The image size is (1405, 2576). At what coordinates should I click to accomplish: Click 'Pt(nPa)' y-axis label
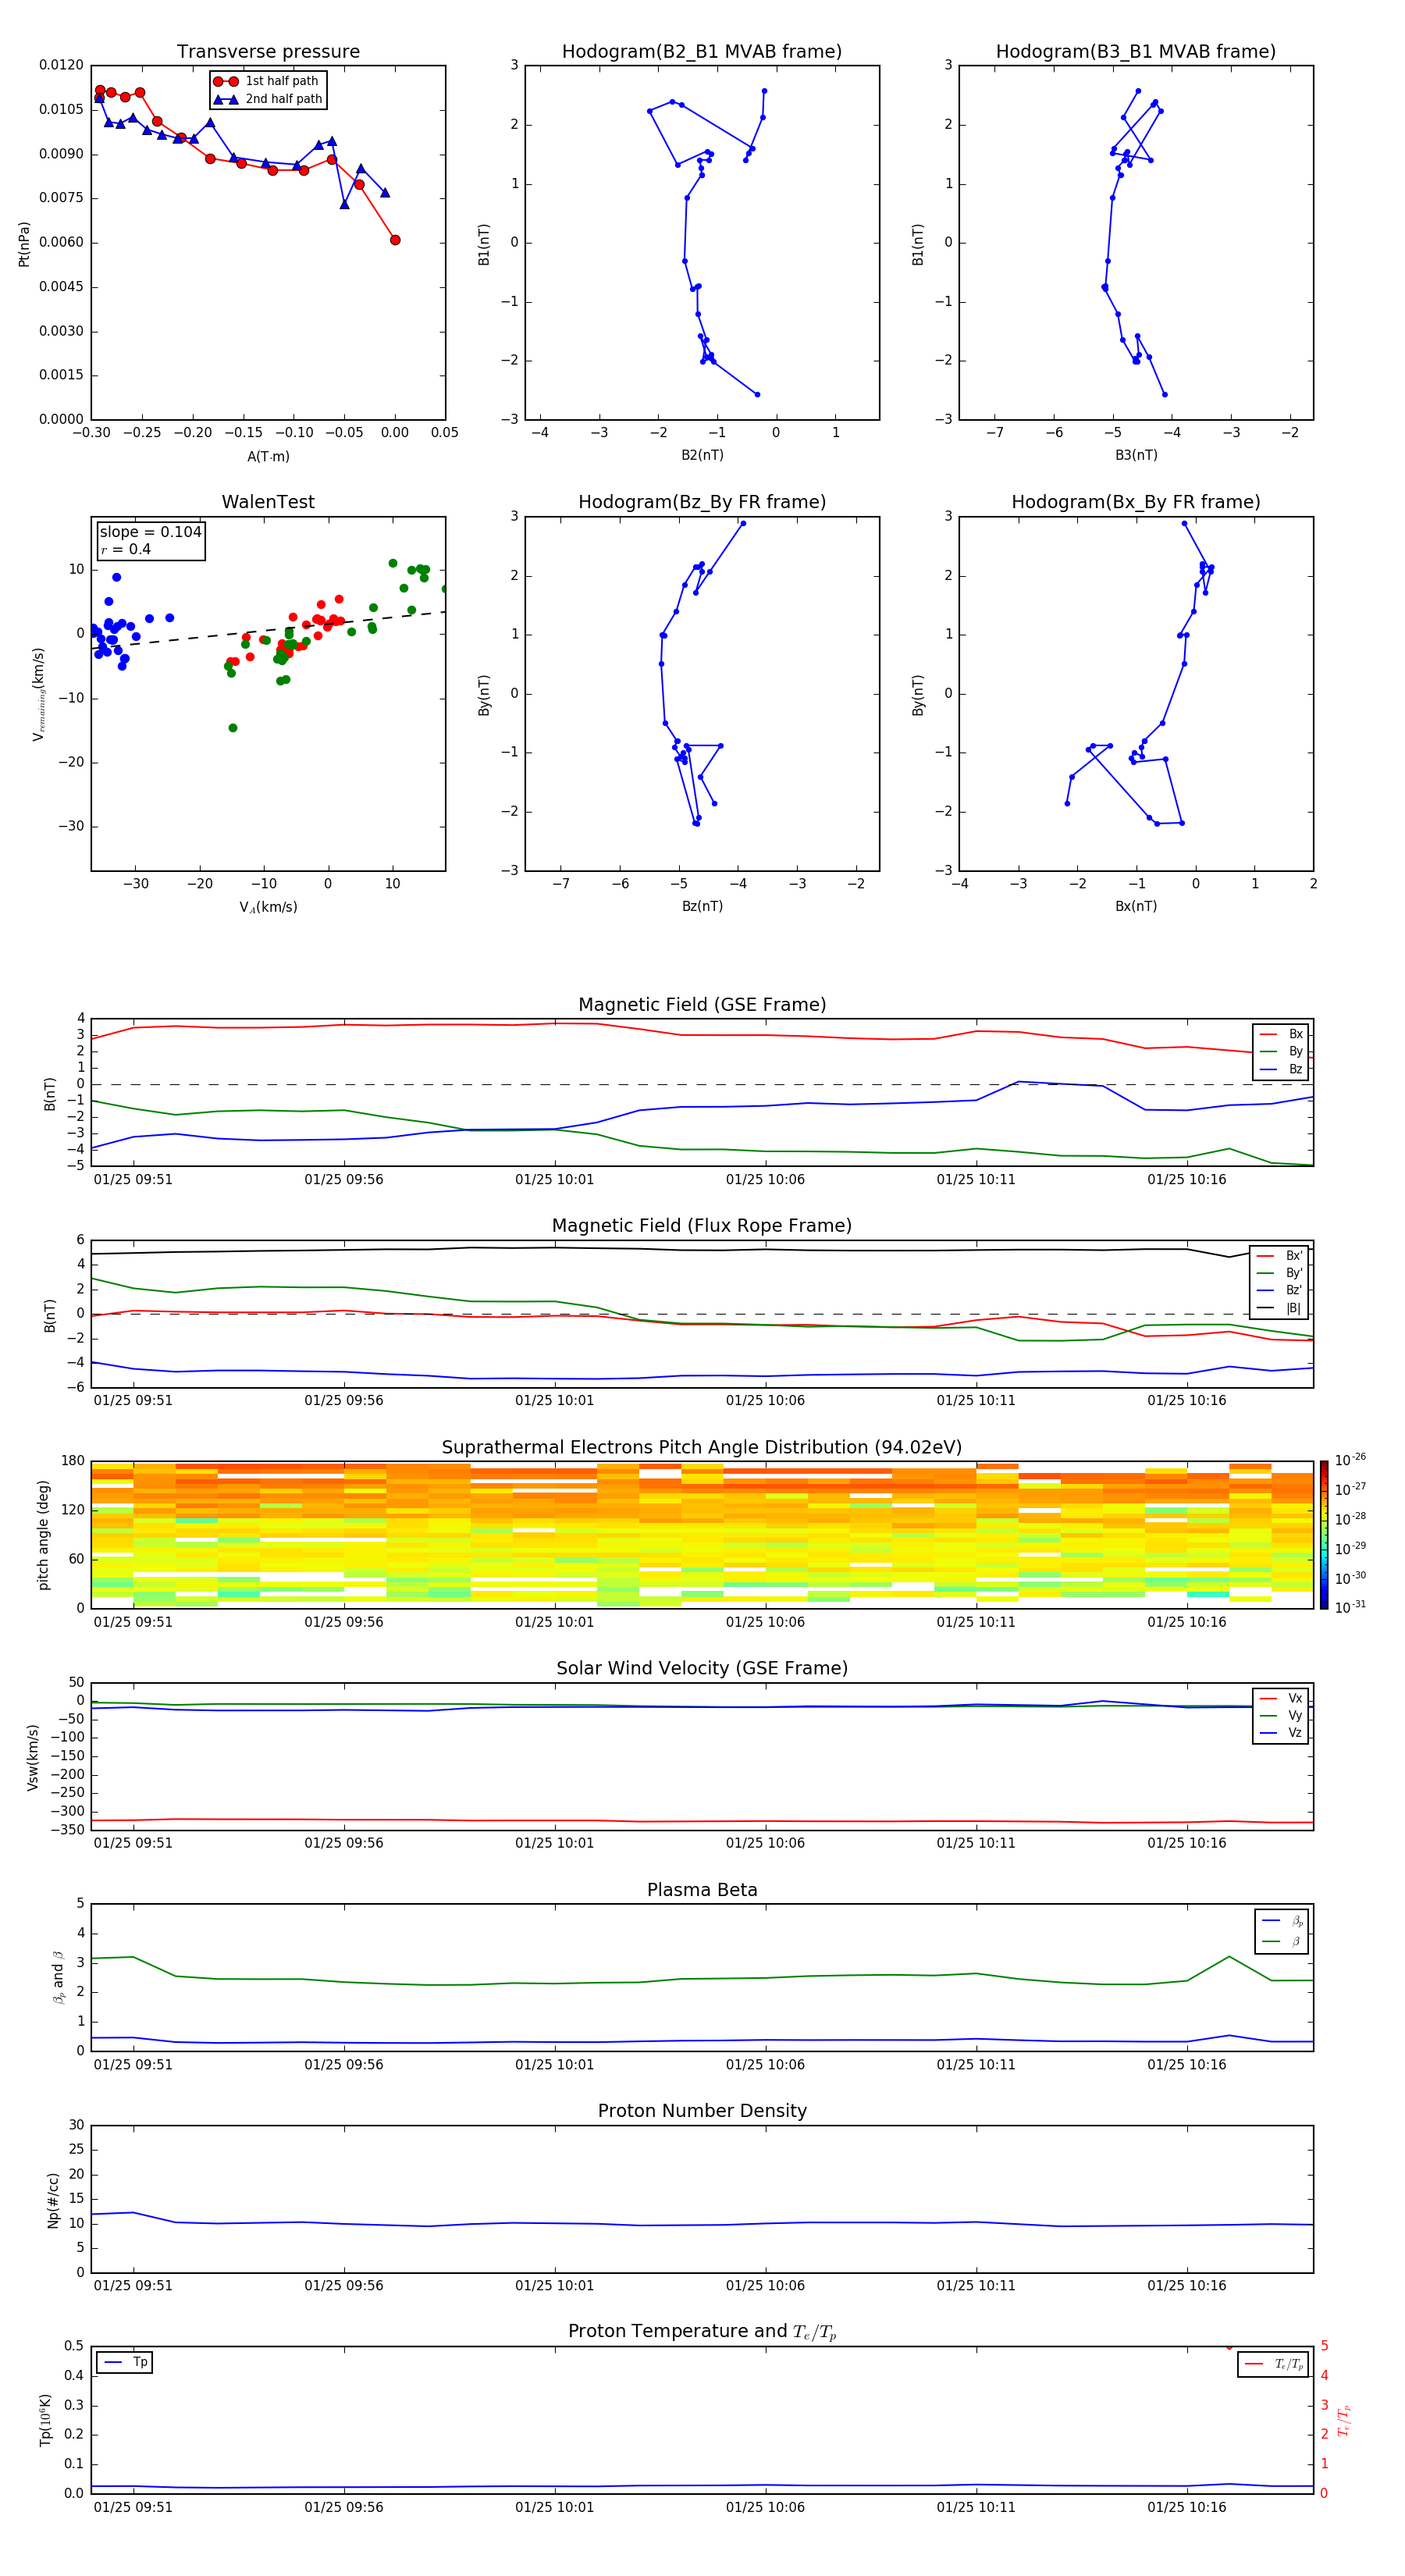(x=24, y=244)
